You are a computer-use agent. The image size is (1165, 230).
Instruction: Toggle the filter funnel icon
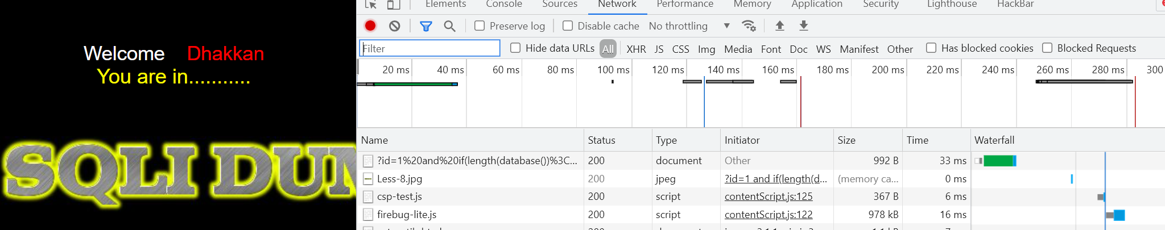point(425,26)
